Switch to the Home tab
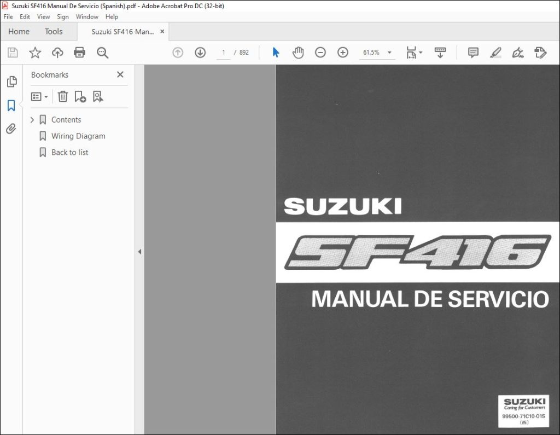This screenshot has width=560, height=435. pyautogui.click(x=19, y=31)
